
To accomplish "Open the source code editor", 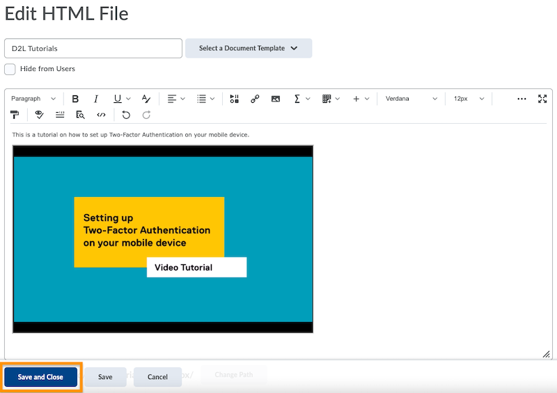I will click(x=101, y=115).
